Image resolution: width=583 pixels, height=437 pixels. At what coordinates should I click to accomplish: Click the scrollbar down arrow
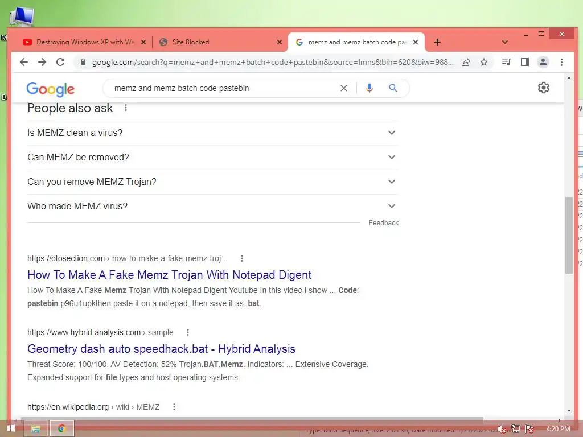tap(569, 411)
